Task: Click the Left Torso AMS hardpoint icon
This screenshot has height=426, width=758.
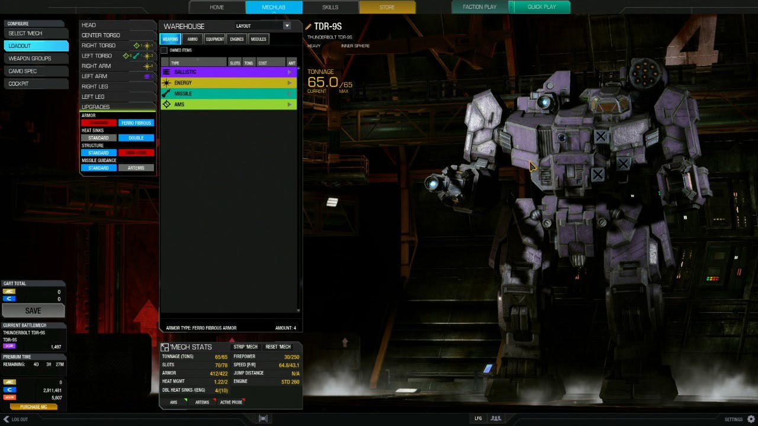Action: click(x=126, y=56)
